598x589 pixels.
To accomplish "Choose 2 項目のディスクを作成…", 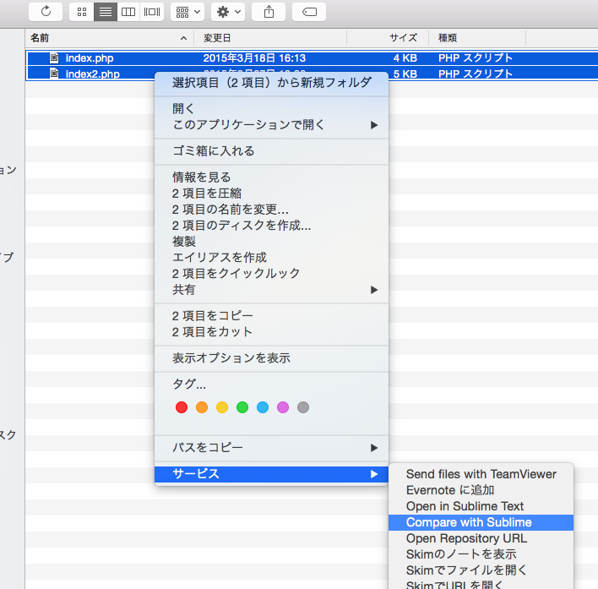I will click(271, 226).
